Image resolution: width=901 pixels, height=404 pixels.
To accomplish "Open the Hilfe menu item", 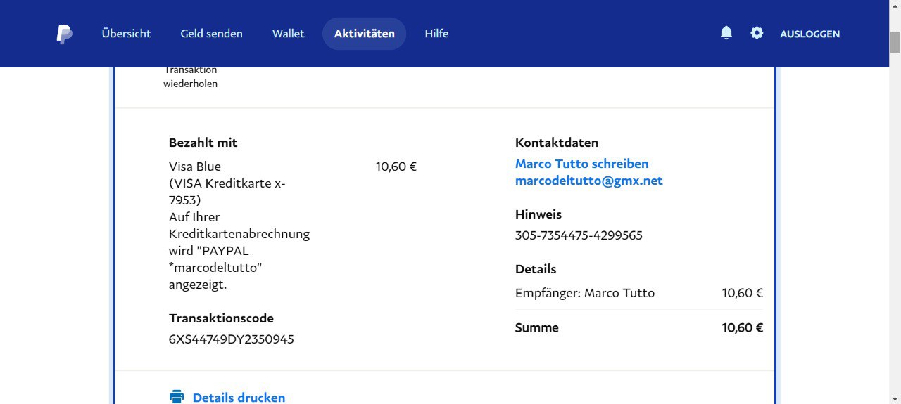I will [x=436, y=34].
